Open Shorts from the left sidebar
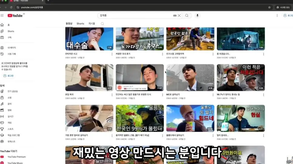Viewport: 293px width, 164px height. click(x=11, y=31)
